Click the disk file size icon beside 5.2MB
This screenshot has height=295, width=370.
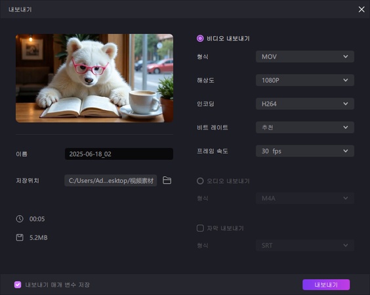[x=20, y=237]
